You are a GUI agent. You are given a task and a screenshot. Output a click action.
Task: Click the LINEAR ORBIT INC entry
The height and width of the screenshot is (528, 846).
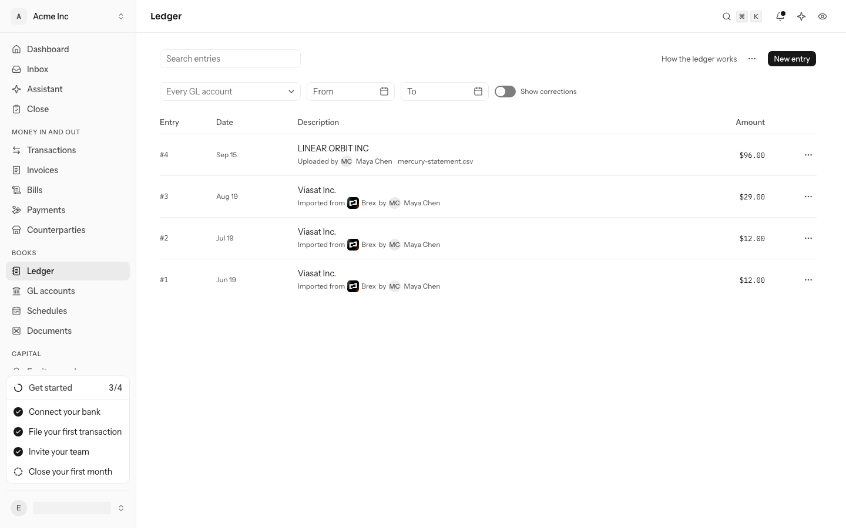coord(333,148)
